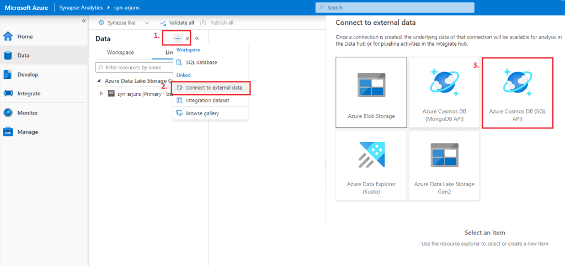Select Azure Data Explorer (Kusto) tile
Viewport: 565px width, 266px height.
tap(371, 165)
